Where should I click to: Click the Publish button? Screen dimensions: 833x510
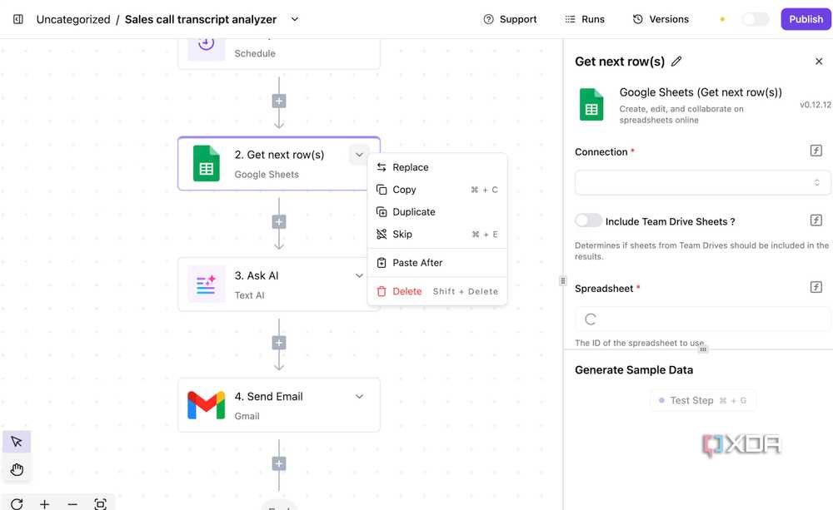click(x=806, y=19)
